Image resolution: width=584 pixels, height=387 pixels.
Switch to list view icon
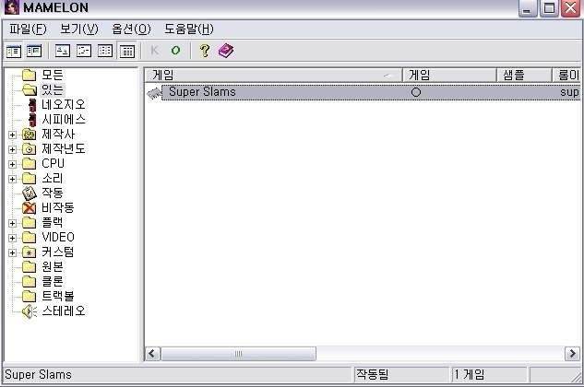click(105, 51)
